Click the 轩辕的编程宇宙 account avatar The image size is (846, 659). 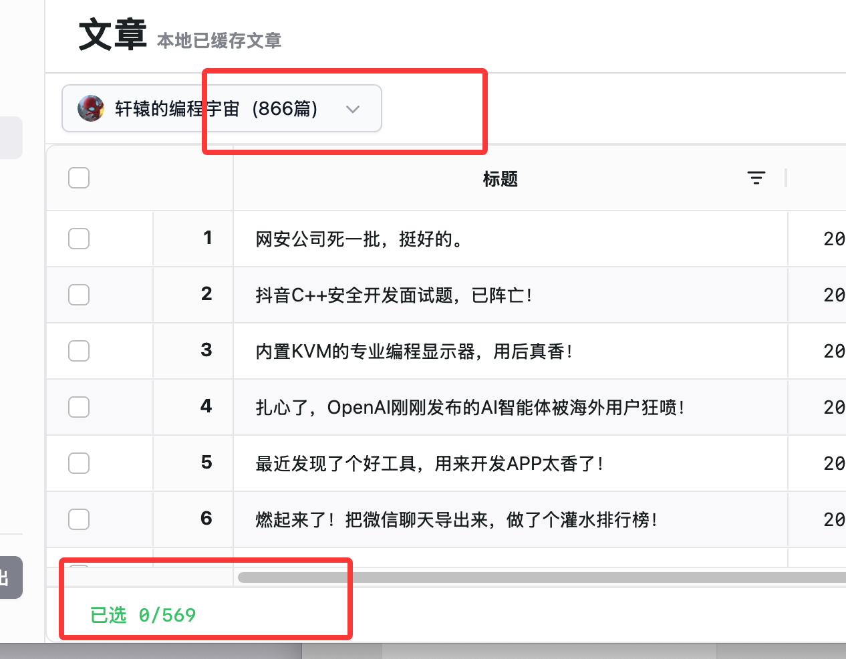tap(91, 108)
